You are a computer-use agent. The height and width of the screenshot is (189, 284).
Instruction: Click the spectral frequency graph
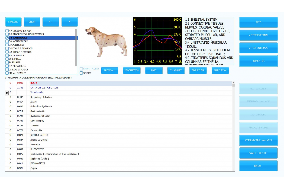click(x=158, y=41)
